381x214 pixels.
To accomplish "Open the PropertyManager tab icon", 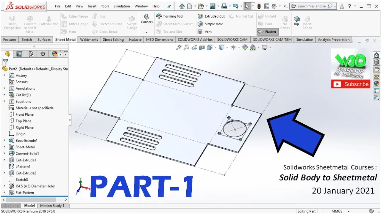I will 19,54.
